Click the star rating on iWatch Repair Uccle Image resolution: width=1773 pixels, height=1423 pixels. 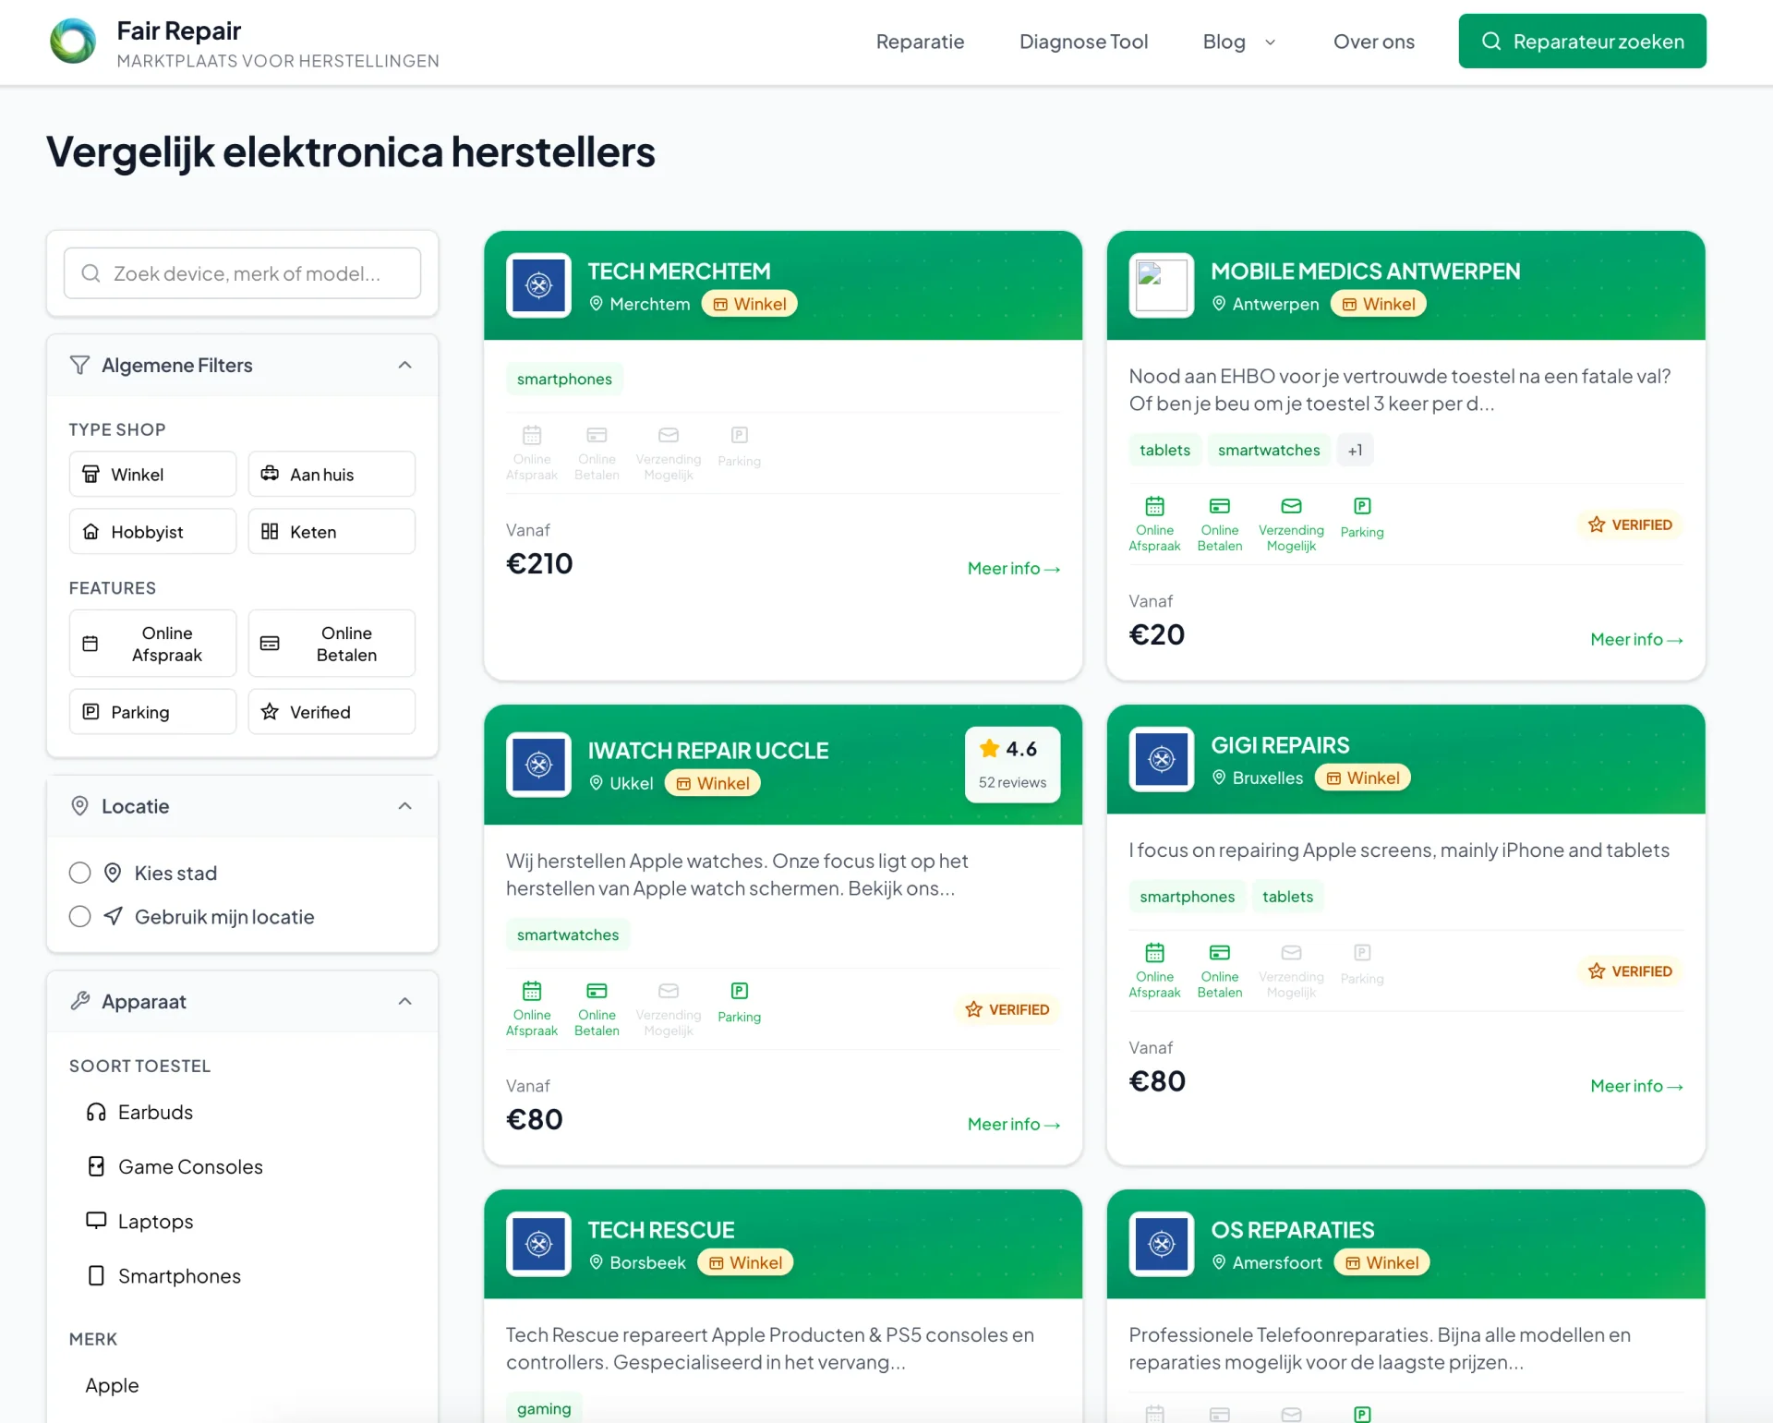pos(1012,750)
